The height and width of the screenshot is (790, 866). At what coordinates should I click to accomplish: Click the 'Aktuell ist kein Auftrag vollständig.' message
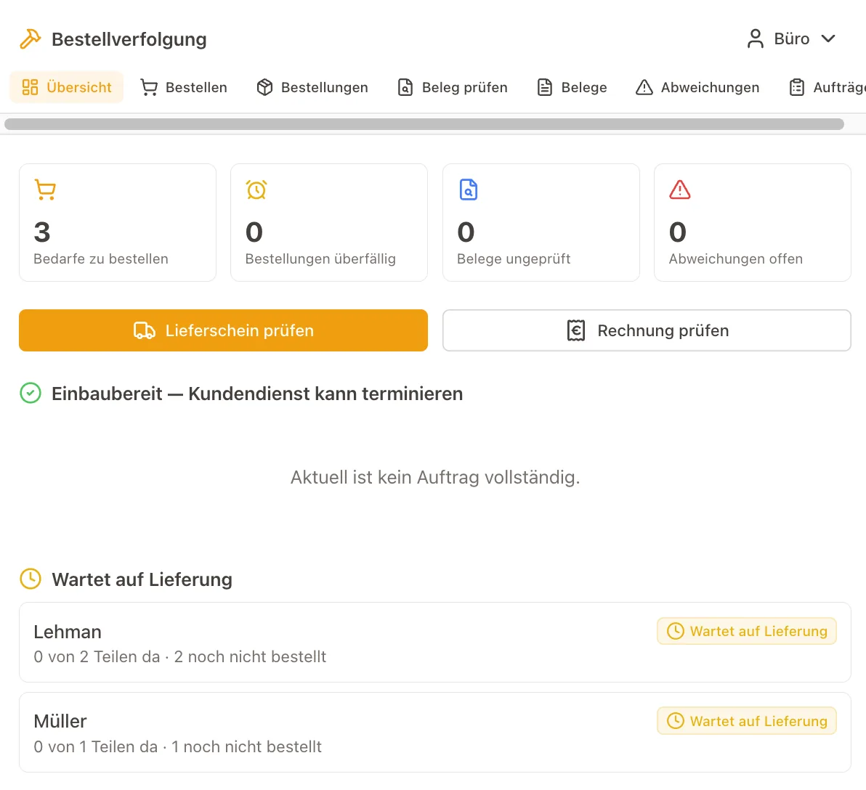pos(435,478)
